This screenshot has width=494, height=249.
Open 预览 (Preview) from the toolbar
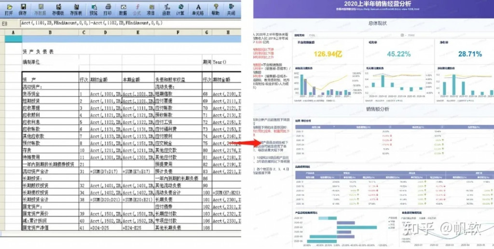pos(94,10)
